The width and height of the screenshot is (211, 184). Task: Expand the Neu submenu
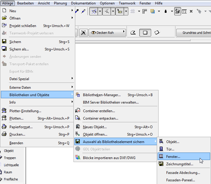point(38,11)
